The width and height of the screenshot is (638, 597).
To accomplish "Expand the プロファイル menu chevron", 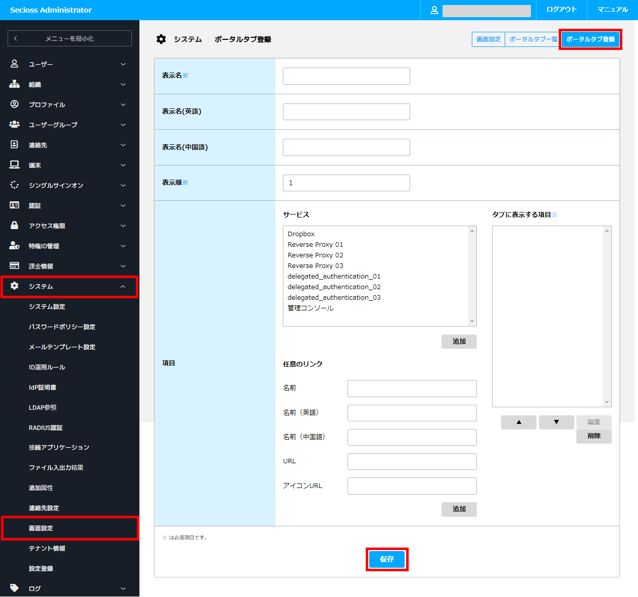I will coord(123,104).
